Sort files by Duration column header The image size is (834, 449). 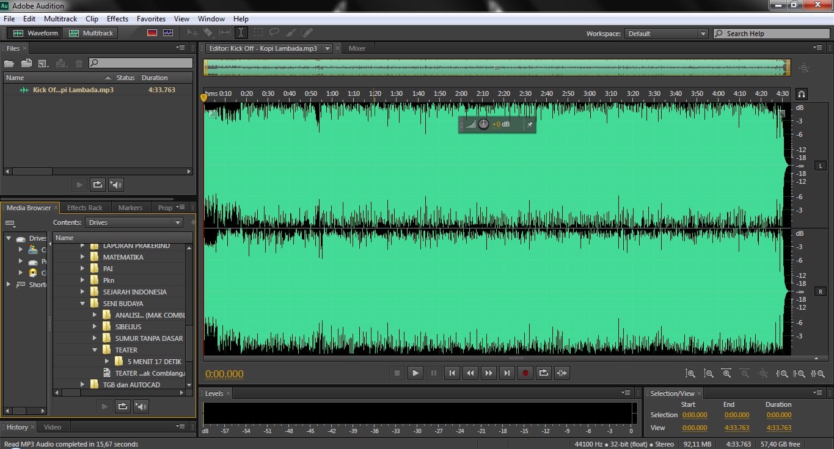click(x=155, y=78)
